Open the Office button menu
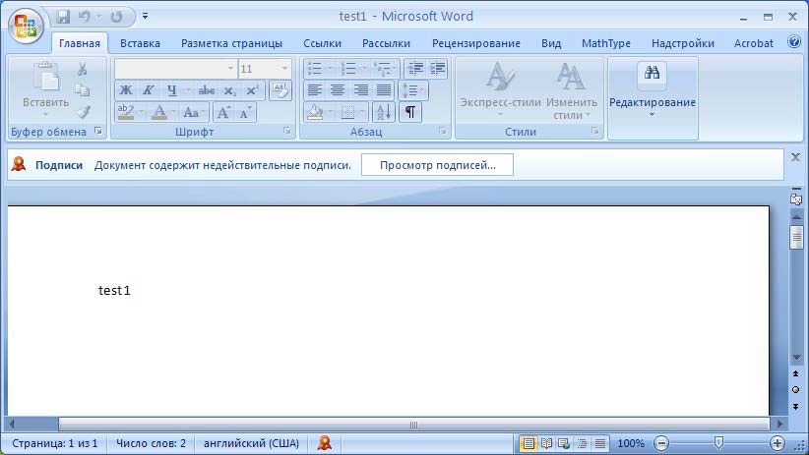 coord(26,26)
